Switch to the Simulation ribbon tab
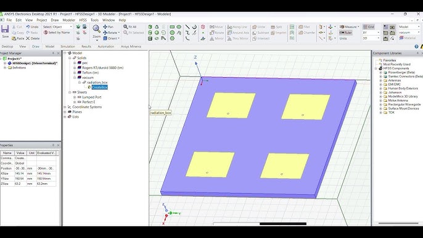This screenshot has height=238, width=423. point(67,46)
